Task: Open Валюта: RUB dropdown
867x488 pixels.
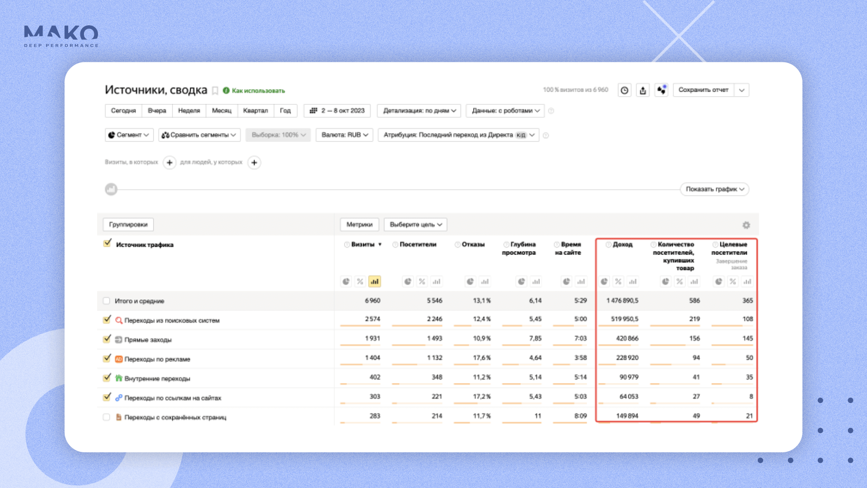Action: click(344, 135)
